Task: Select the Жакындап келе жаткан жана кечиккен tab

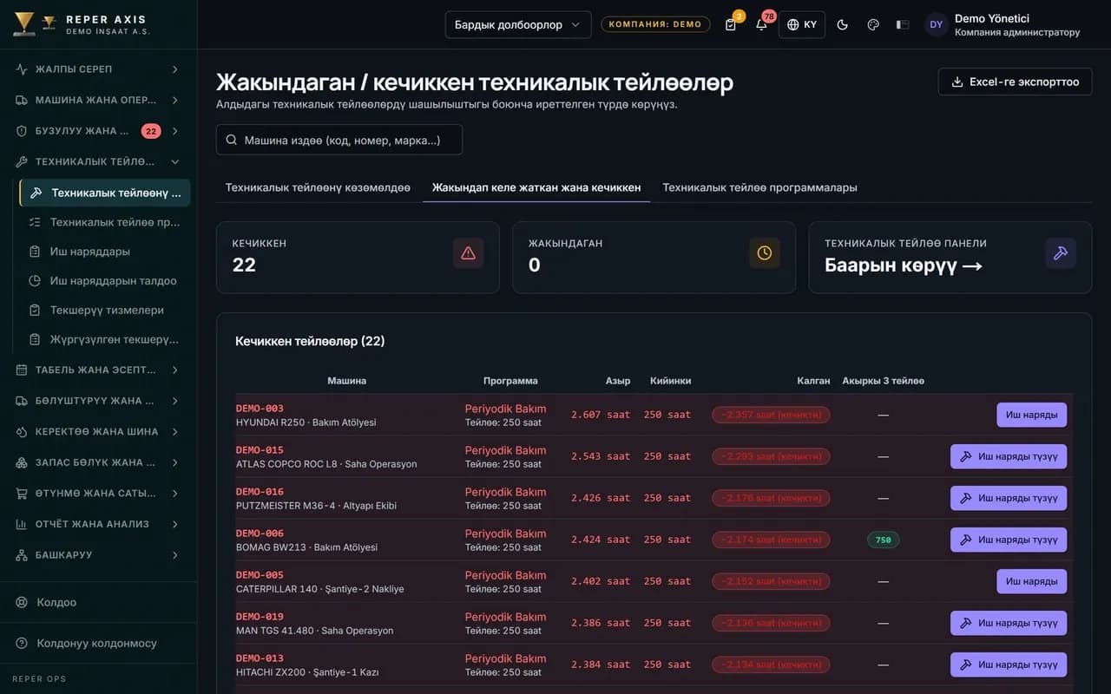Action: [x=536, y=187]
